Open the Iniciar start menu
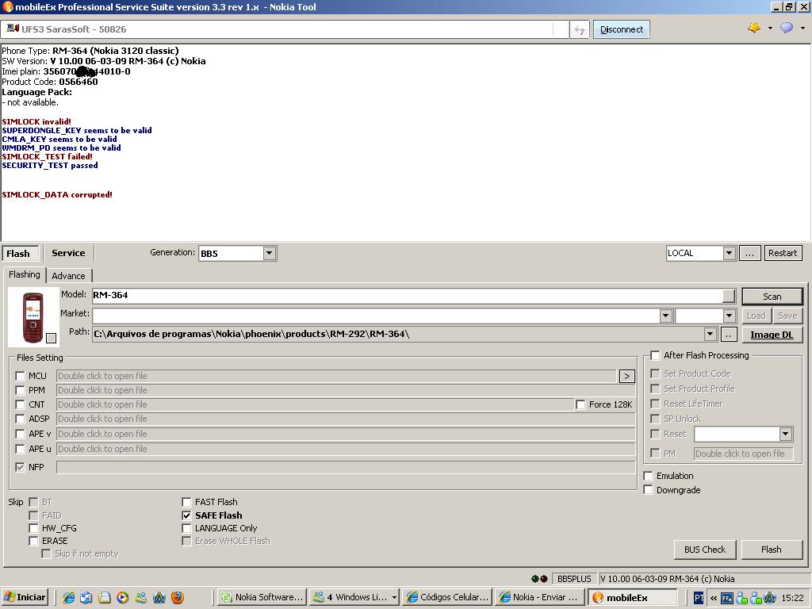Screen dimensions: 812x609 25,598
